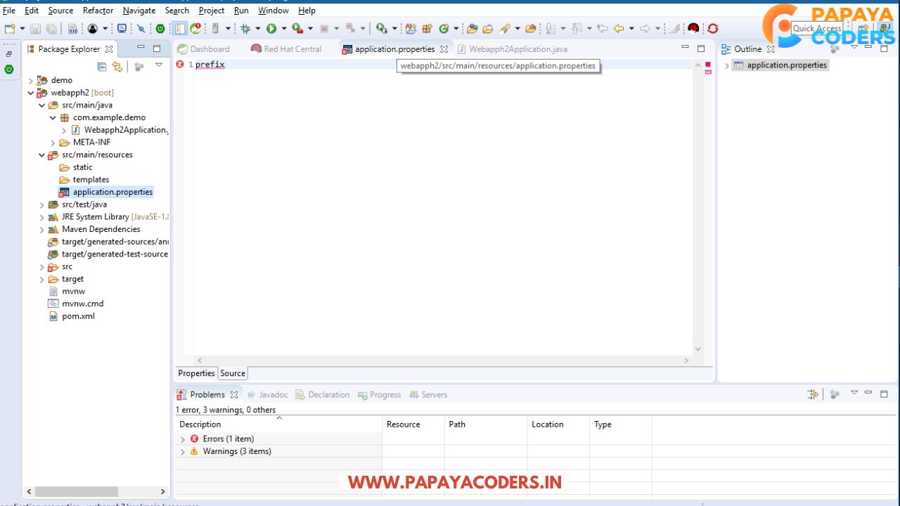Screen dimensions: 900x506
Task: Click the New Java Project wizard icon
Action: (411, 28)
